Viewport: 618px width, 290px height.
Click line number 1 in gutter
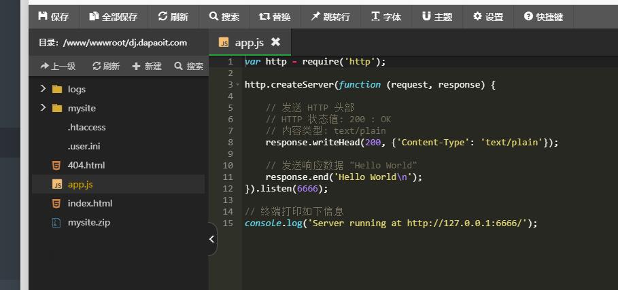[230, 62]
